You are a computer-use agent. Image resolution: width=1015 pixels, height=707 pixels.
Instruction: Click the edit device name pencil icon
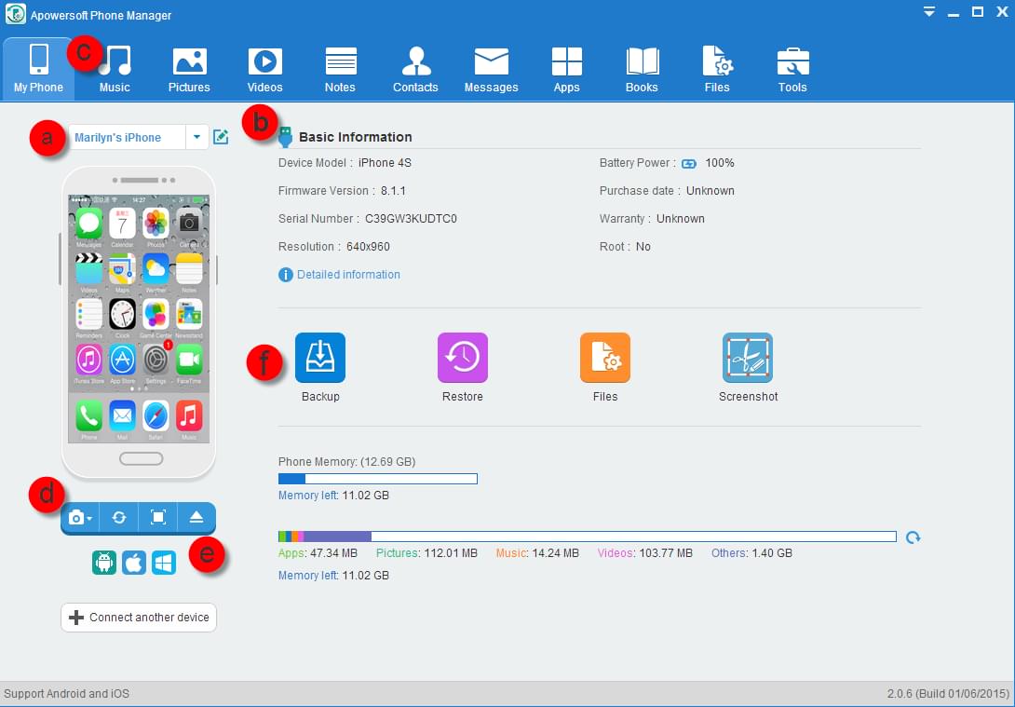[x=221, y=137]
